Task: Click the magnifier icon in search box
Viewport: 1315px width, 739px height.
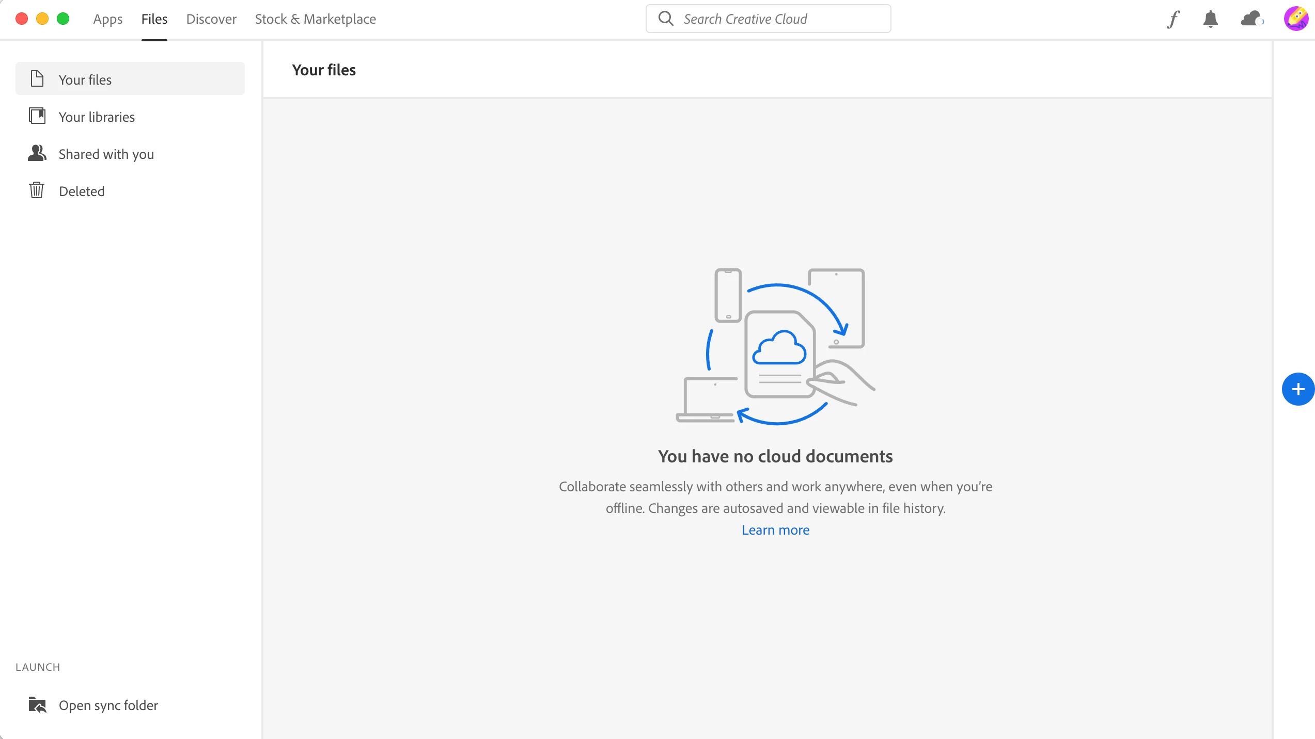Action: (666, 19)
